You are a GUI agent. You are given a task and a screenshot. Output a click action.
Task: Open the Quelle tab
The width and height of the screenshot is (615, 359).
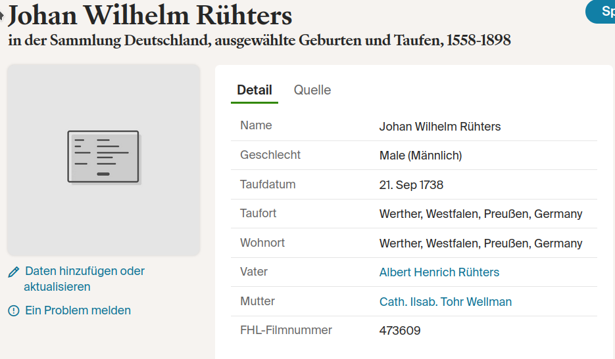312,90
